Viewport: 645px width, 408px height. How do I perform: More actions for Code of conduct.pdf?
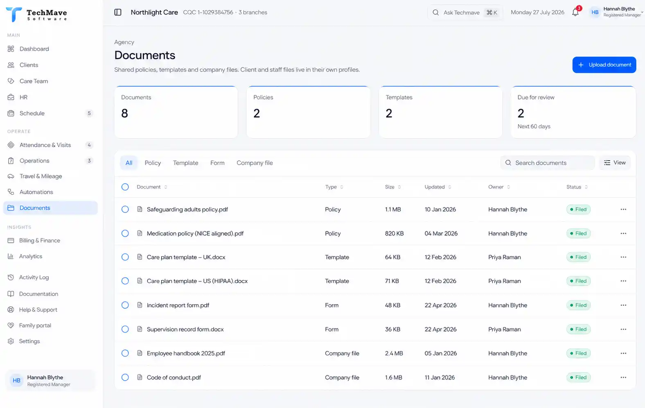623,377
